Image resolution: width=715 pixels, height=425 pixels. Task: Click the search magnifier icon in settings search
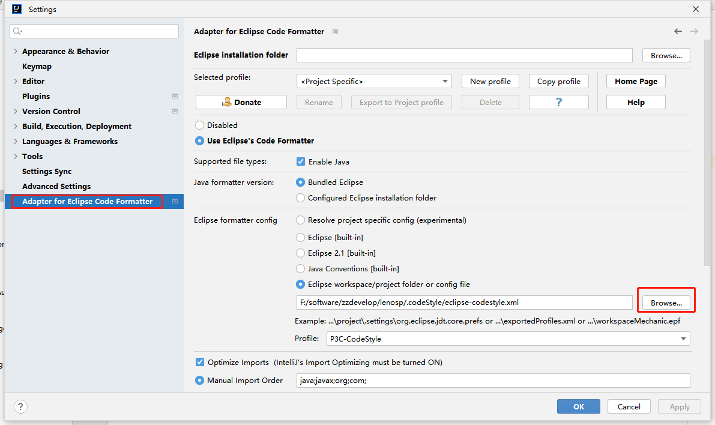(x=17, y=31)
